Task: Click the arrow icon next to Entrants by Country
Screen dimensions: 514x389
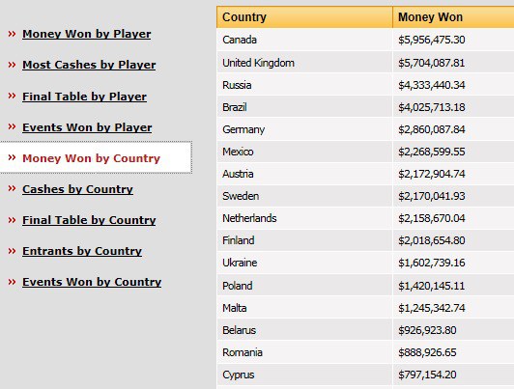Action: (x=12, y=251)
